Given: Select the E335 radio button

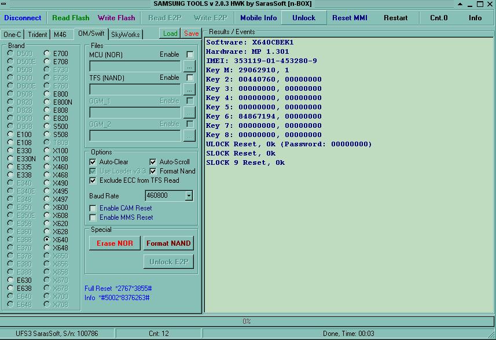Looking at the screenshot, I should [10, 167].
